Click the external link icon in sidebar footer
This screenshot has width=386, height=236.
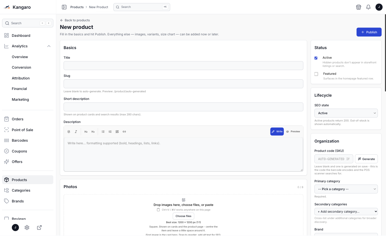point(39,228)
